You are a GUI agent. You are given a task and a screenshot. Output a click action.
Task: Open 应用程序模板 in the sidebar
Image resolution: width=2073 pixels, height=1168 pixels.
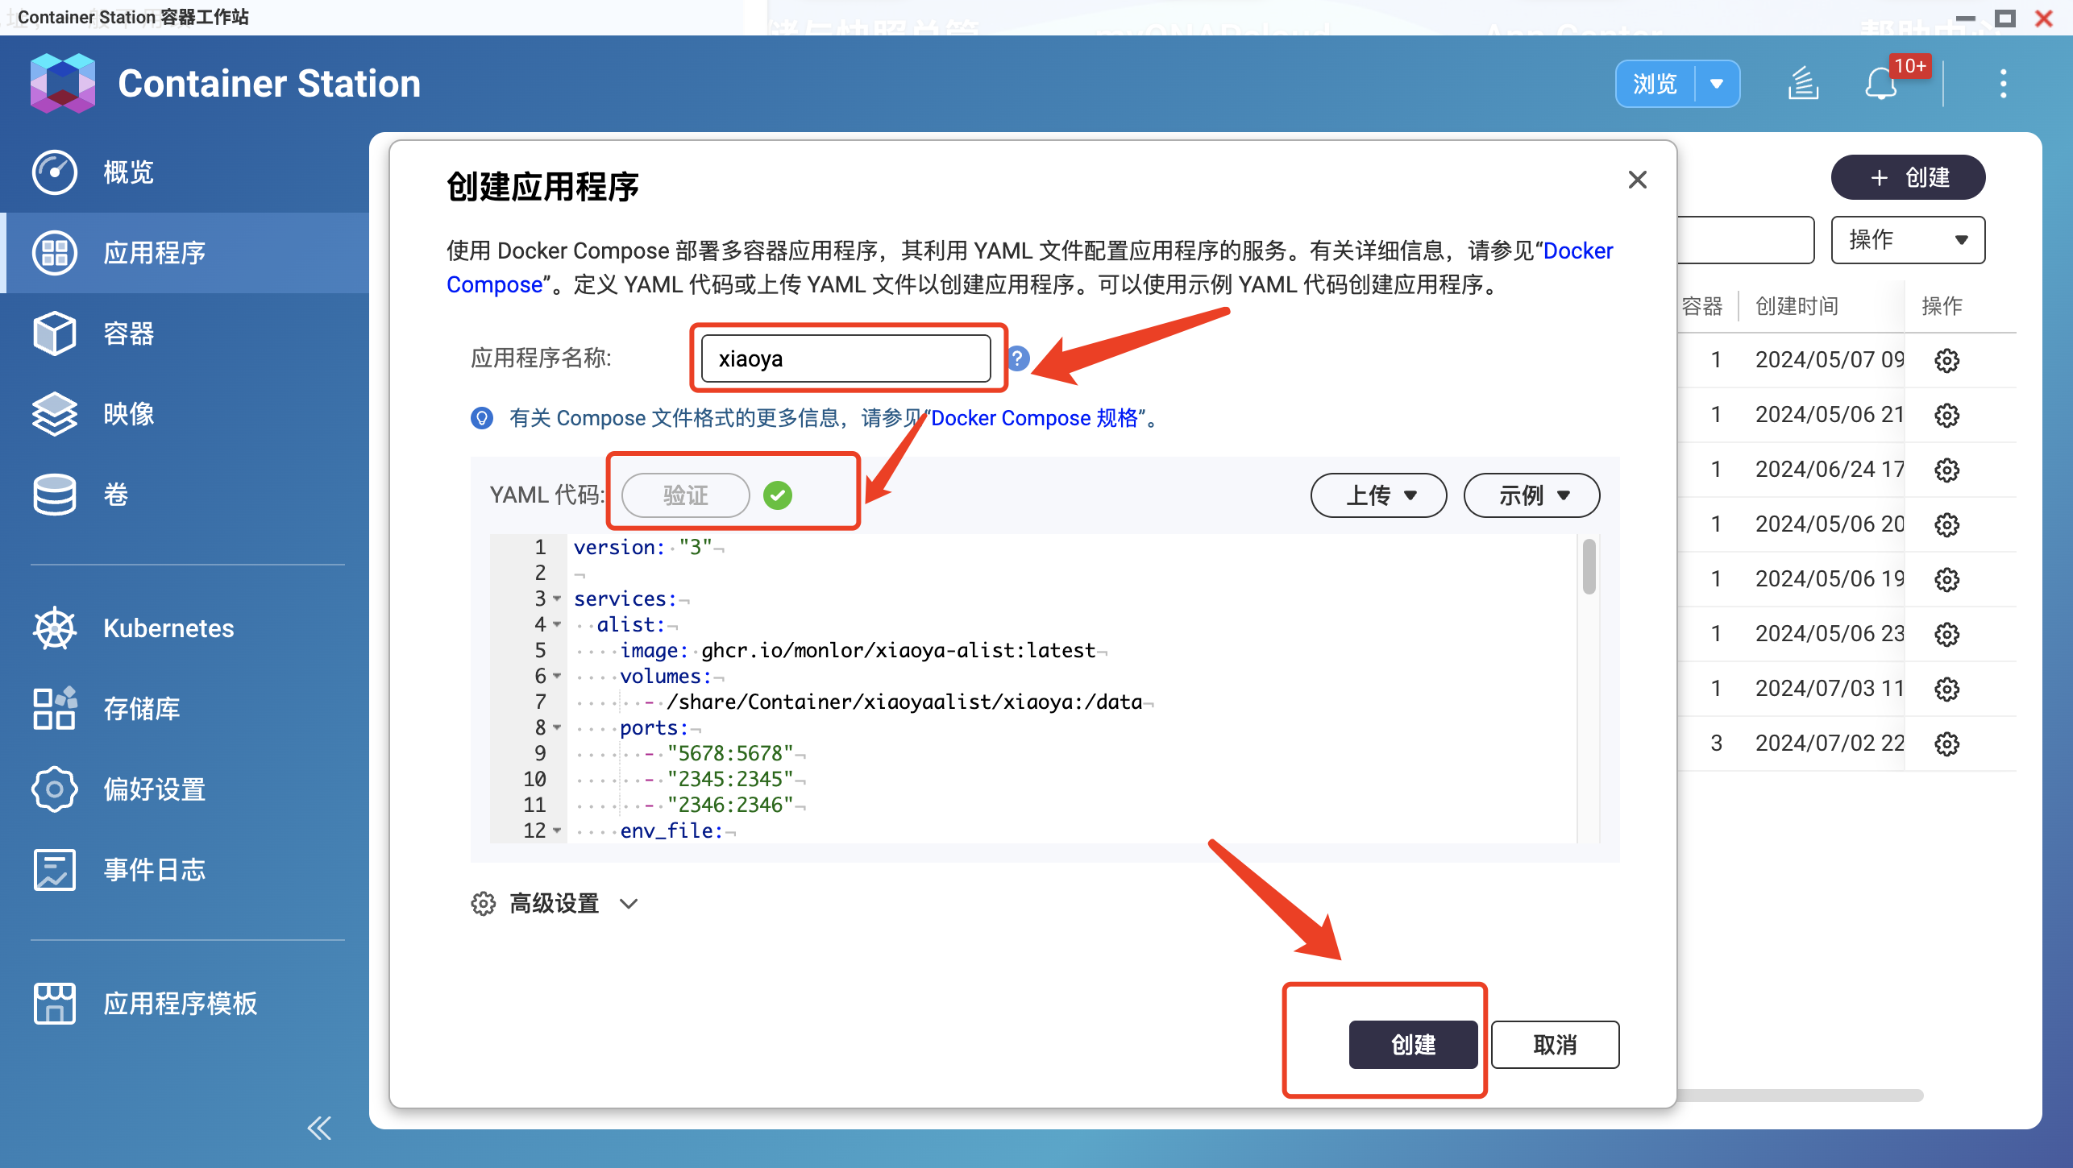click(185, 1004)
